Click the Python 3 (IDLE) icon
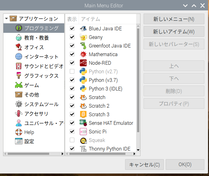The width and height of the screenshot is (209, 176). click(83, 89)
